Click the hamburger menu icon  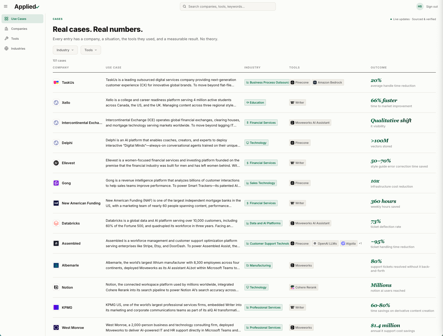click(6, 6)
